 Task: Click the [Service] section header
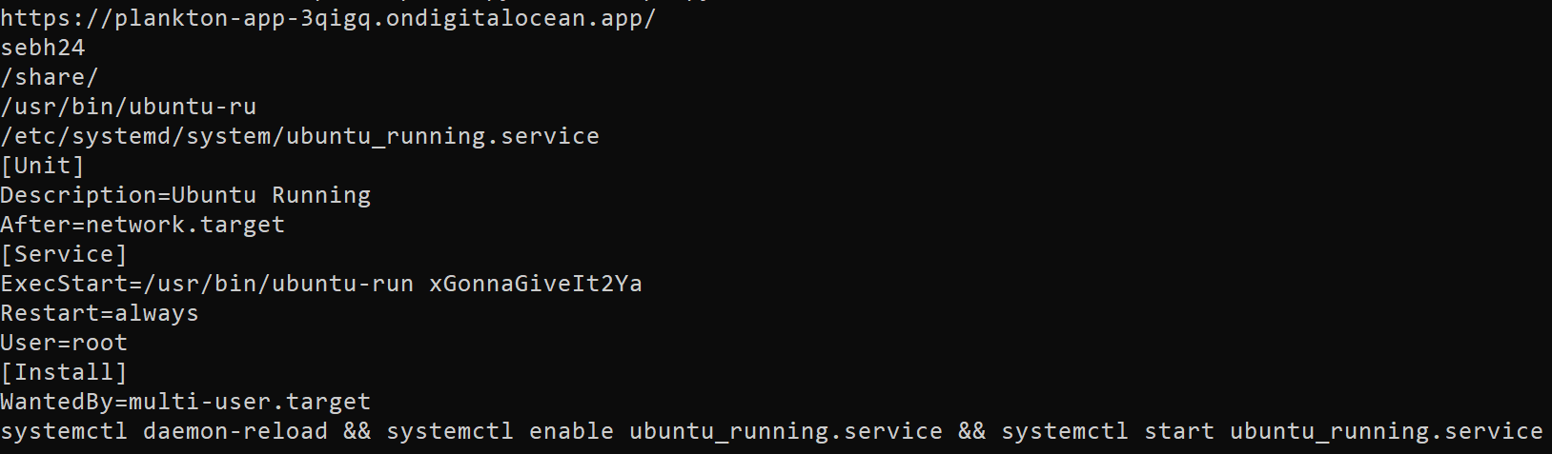coord(64,254)
